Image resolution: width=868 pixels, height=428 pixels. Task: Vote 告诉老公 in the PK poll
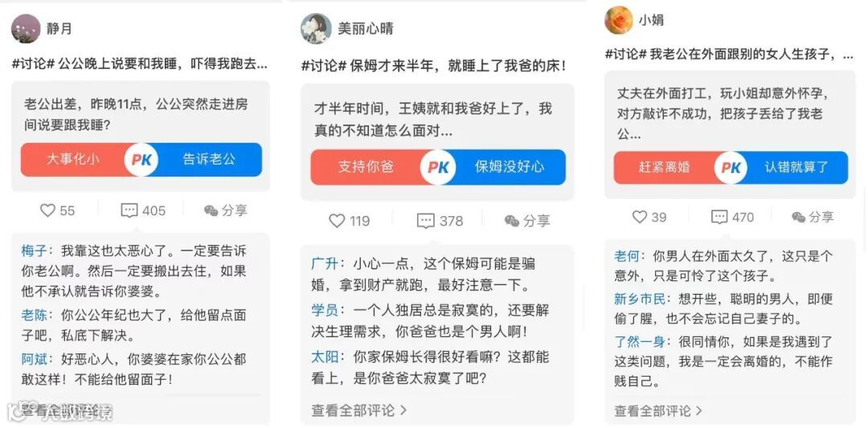tap(209, 159)
